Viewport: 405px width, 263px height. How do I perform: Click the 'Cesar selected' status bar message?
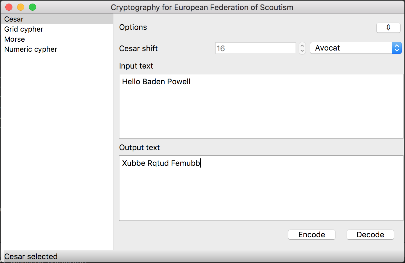click(x=31, y=256)
